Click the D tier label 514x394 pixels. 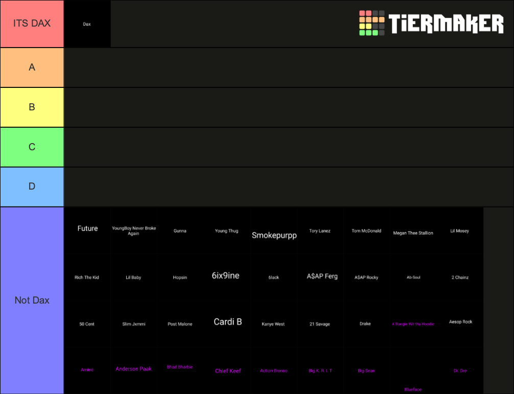(x=32, y=187)
